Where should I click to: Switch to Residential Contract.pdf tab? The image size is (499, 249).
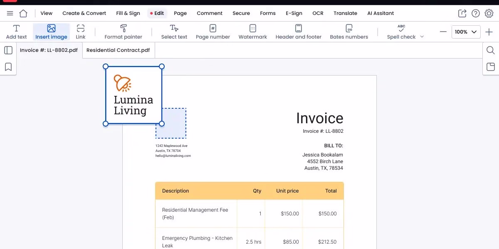(118, 50)
